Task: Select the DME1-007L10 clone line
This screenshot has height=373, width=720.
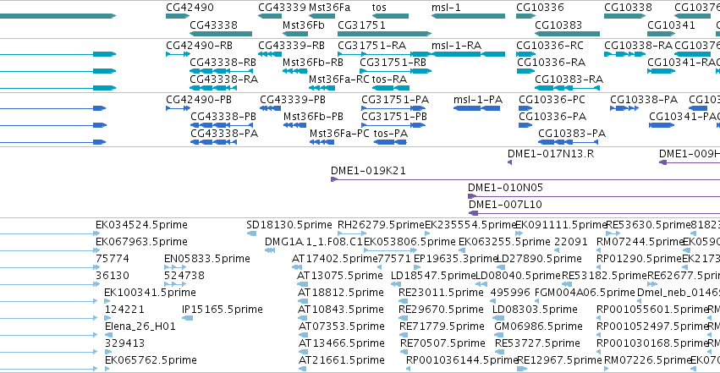Action: [x=594, y=213]
